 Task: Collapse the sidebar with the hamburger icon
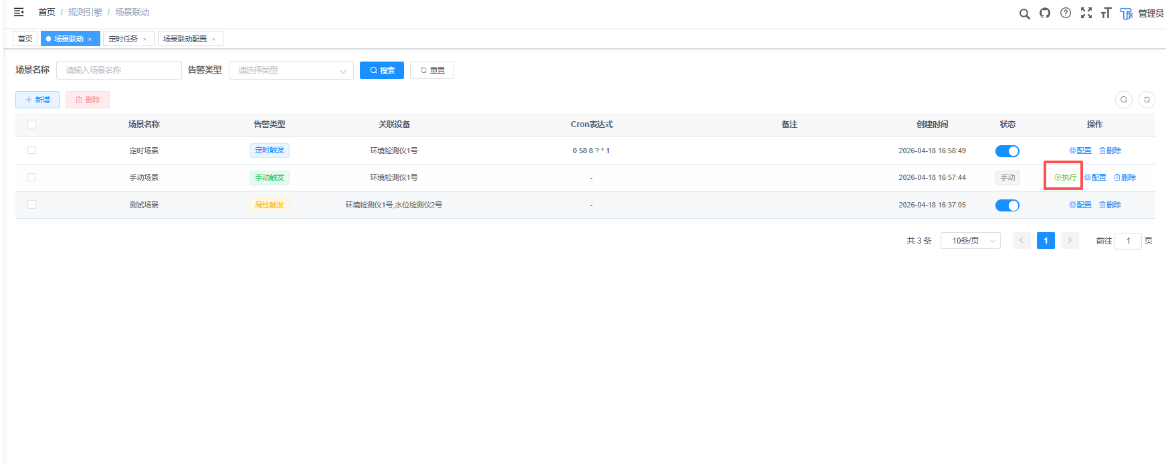tap(19, 12)
